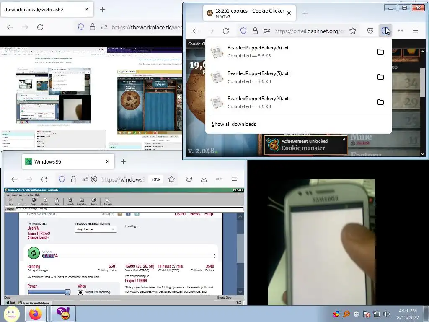This screenshot has width=429, height=322.
Task: Click Change identity link
Action: point(38,238)
